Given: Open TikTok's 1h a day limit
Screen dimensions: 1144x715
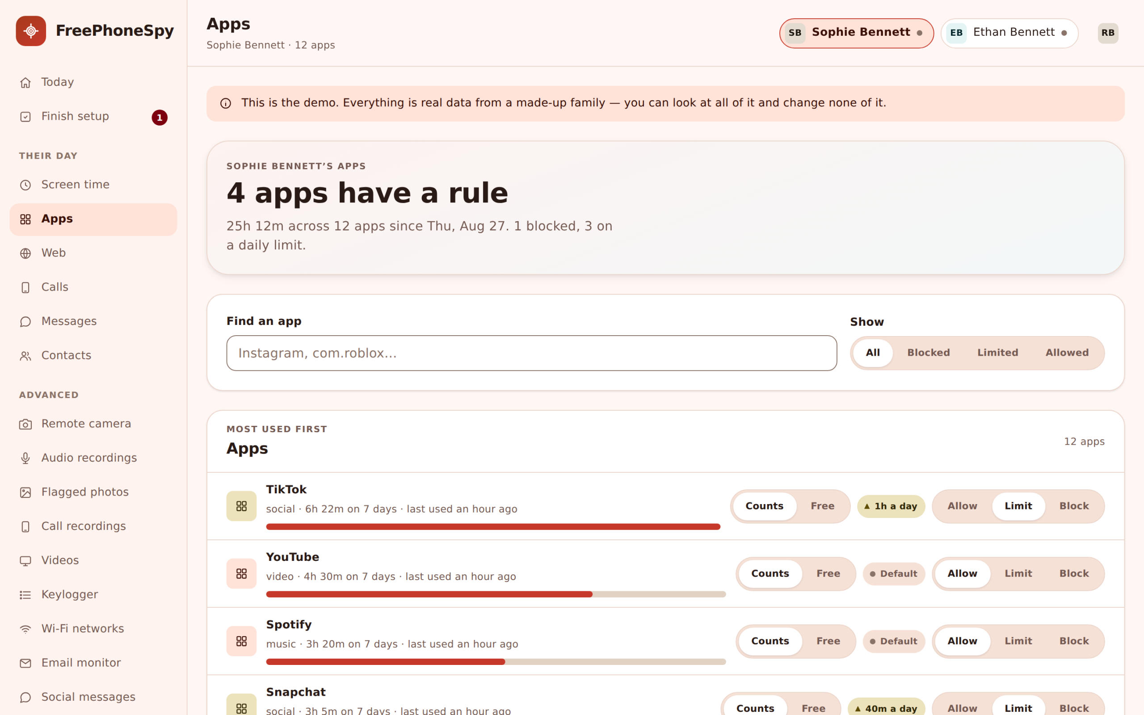Looking at the screenshot, I should tap(891, 506).
